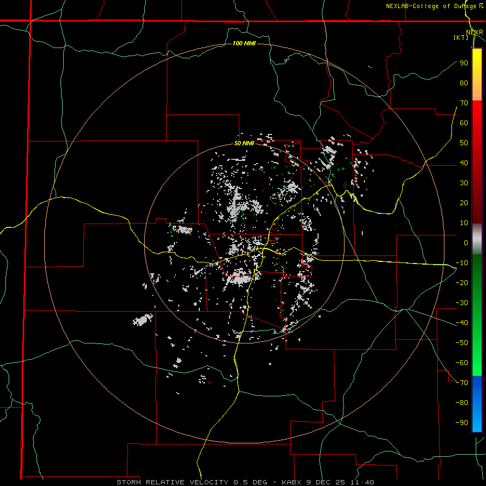Click the gray echo blob west of range ring
The height and width of the screenshot is (486, 486).
(x=143, y=320)
